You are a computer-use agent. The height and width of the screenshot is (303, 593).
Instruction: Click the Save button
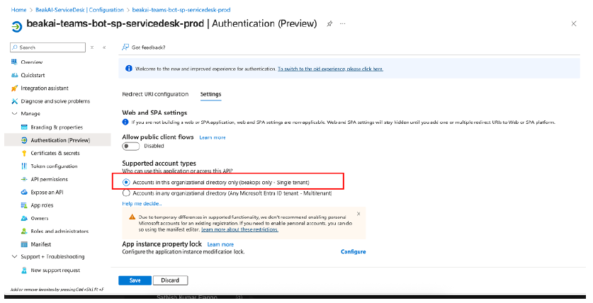[x=135, y=280]
